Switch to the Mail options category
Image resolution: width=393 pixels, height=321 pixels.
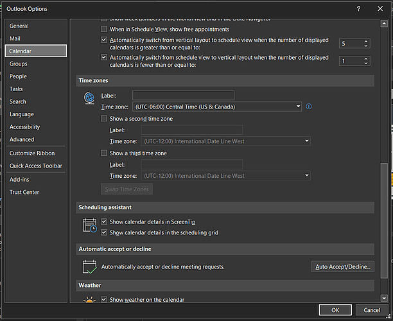coord(15,39)
